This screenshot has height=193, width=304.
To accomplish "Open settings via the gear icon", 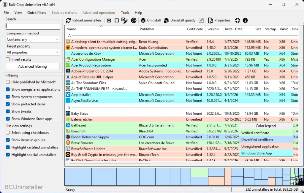I will click(237, 20).
